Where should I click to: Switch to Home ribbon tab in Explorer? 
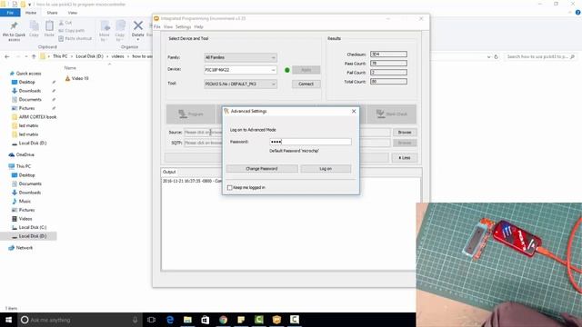coord(31,13)
